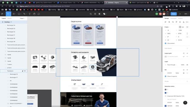Open the Frame preset dropdown
This screenshot has width=190, height=107.
point(167,27)
